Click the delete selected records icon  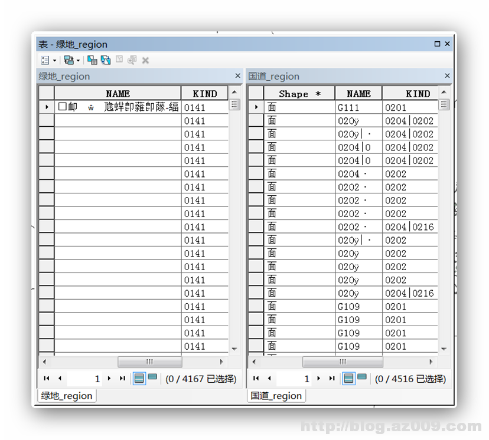tap(145, 60)
